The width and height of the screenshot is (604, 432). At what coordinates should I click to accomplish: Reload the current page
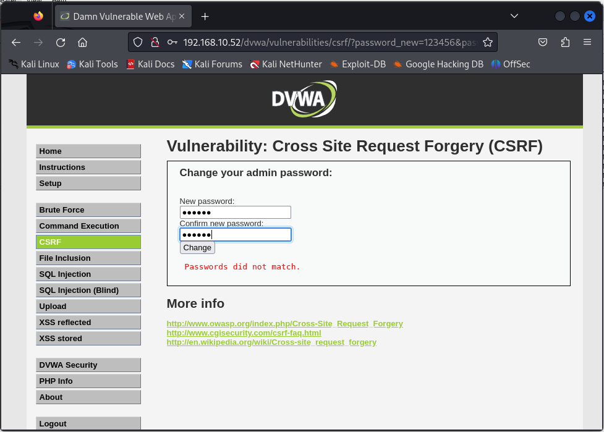tap(61, 43)
